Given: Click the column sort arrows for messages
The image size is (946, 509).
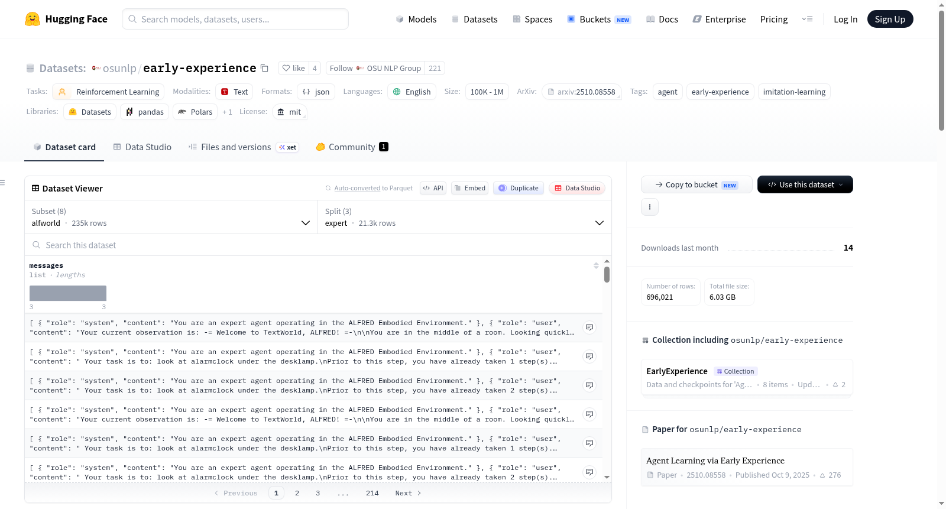Looking at the screenshot, I should (596, 265).
